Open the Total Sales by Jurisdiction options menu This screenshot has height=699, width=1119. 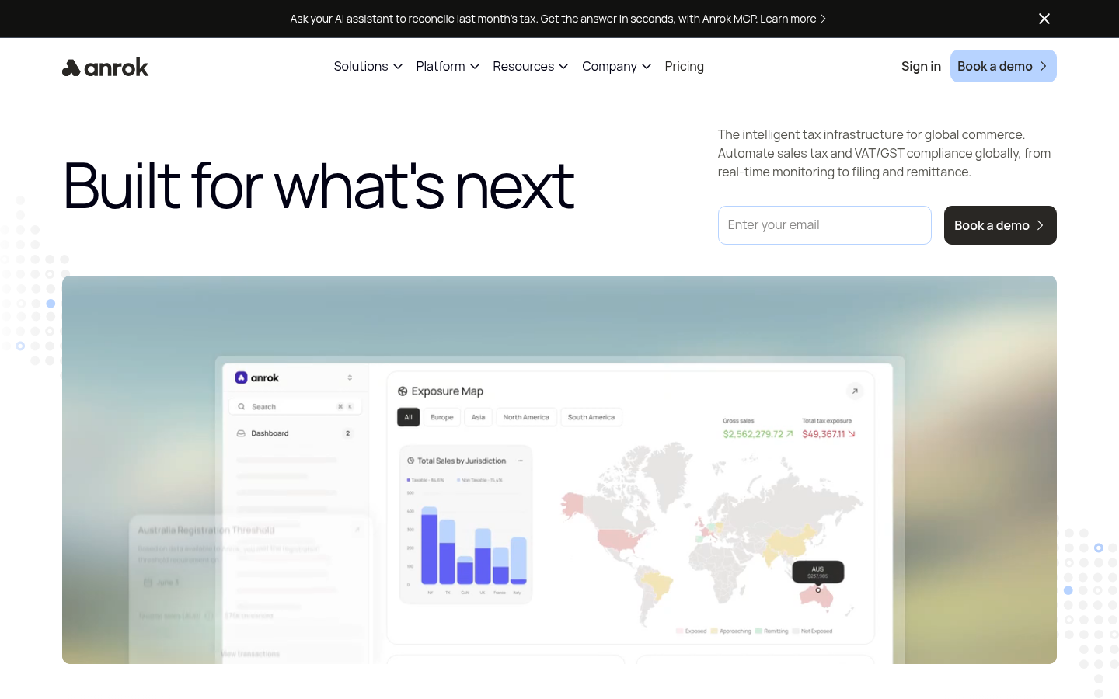point(520,461)
